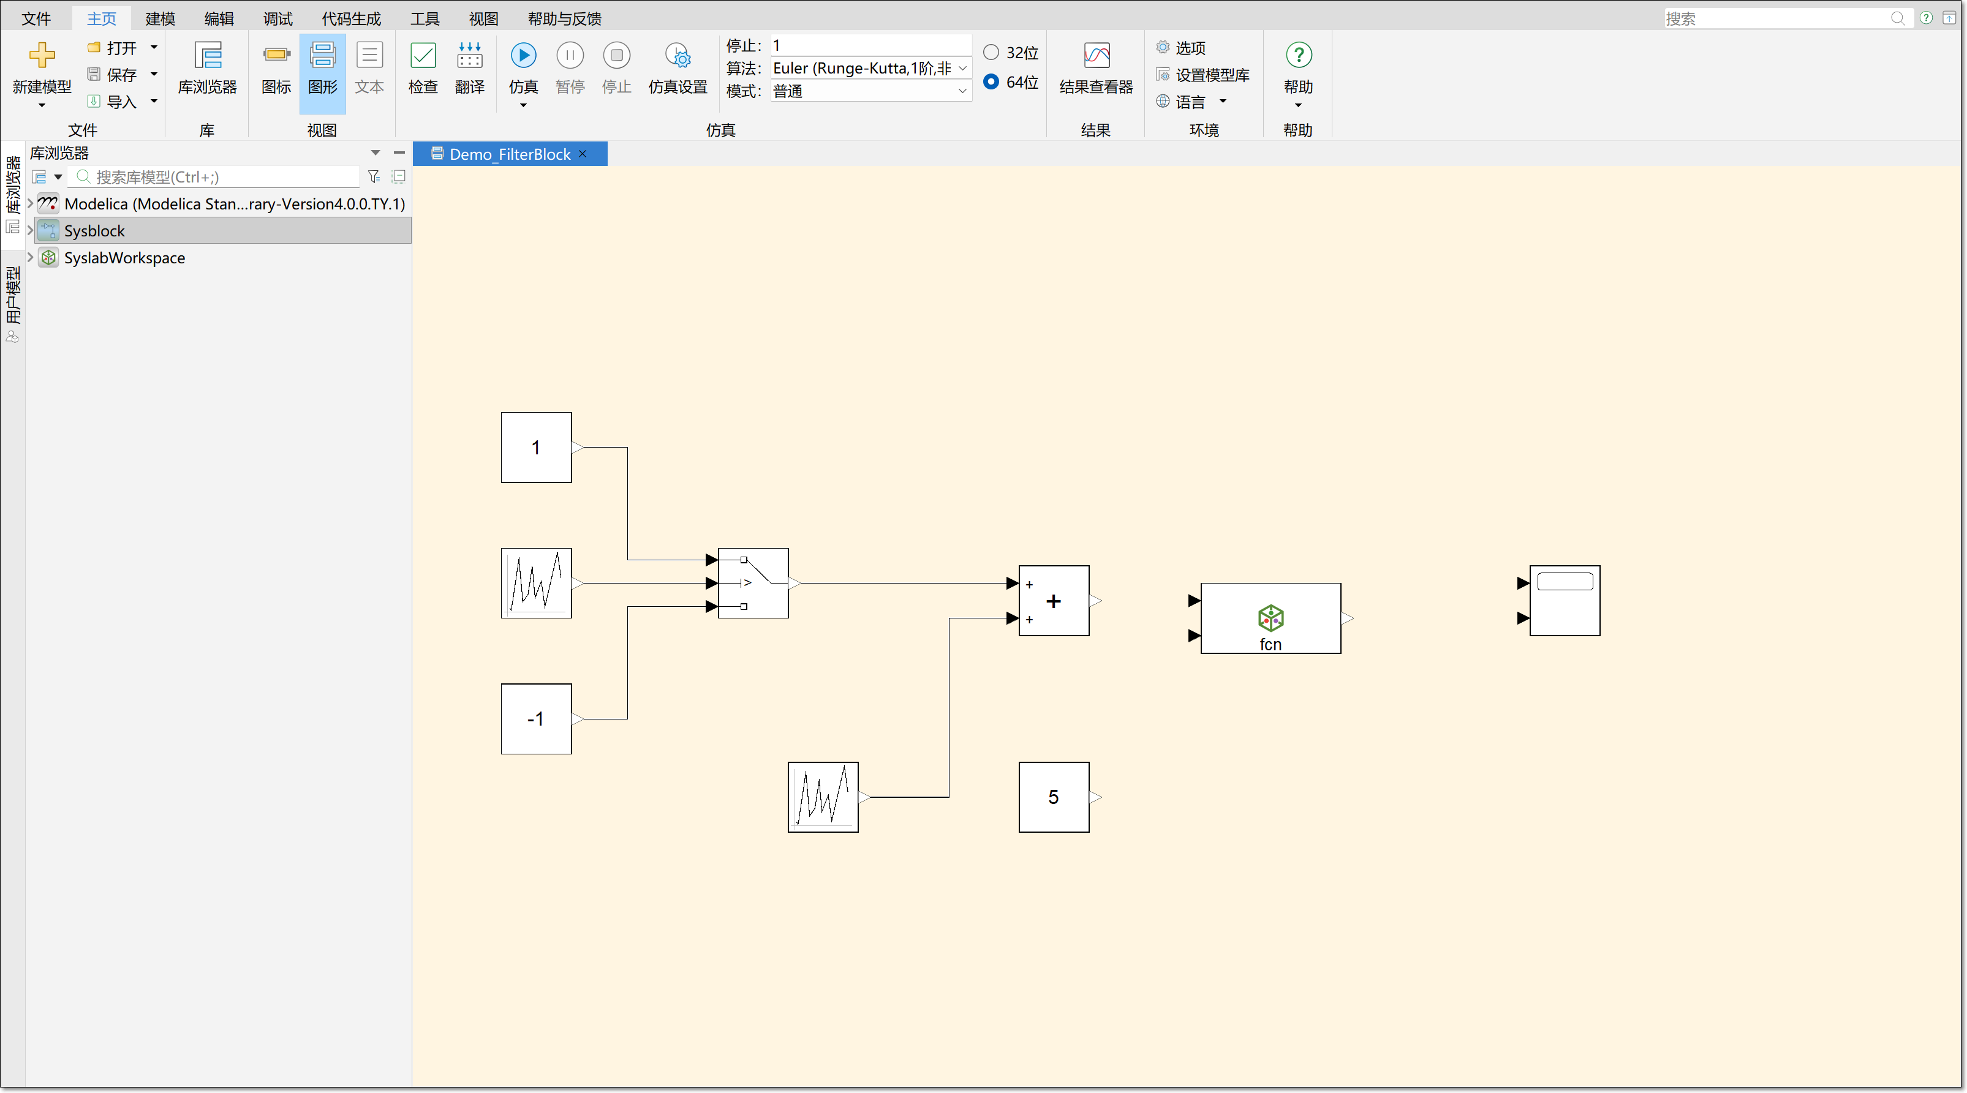Viewport: 1967px width, 1093px height.
Task: Switch to 图标 icon view
Action: pos(276,55)
